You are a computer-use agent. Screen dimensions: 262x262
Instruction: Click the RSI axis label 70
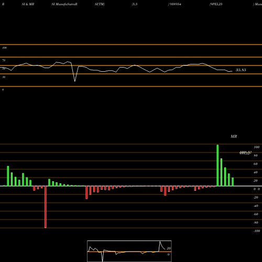4,60
